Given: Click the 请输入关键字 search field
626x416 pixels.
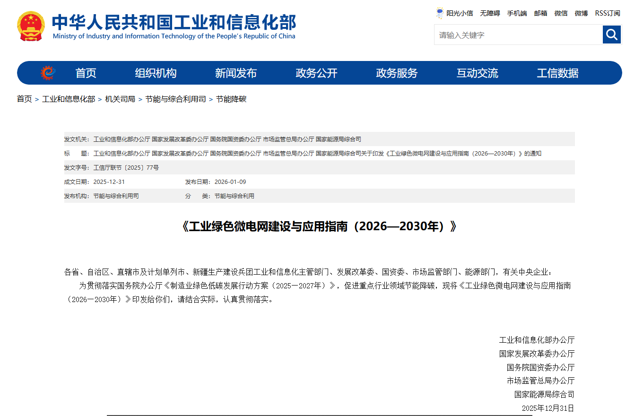Looking at the screenshot, I should [x=518, y=35].
